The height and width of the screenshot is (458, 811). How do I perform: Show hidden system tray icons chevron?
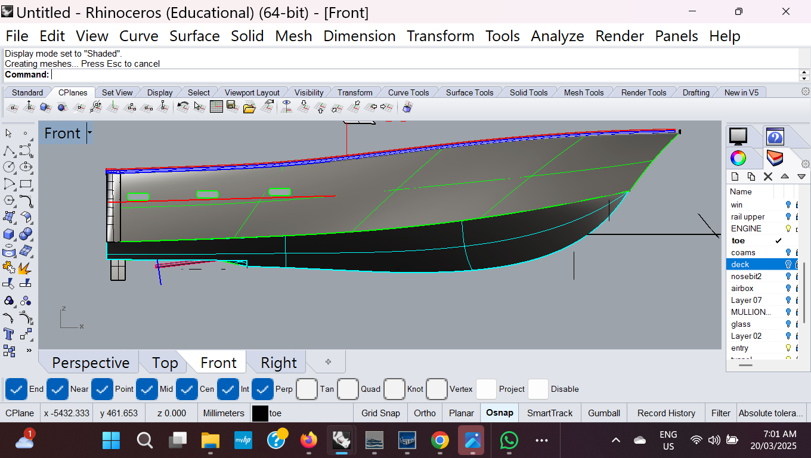coord(616,441)
